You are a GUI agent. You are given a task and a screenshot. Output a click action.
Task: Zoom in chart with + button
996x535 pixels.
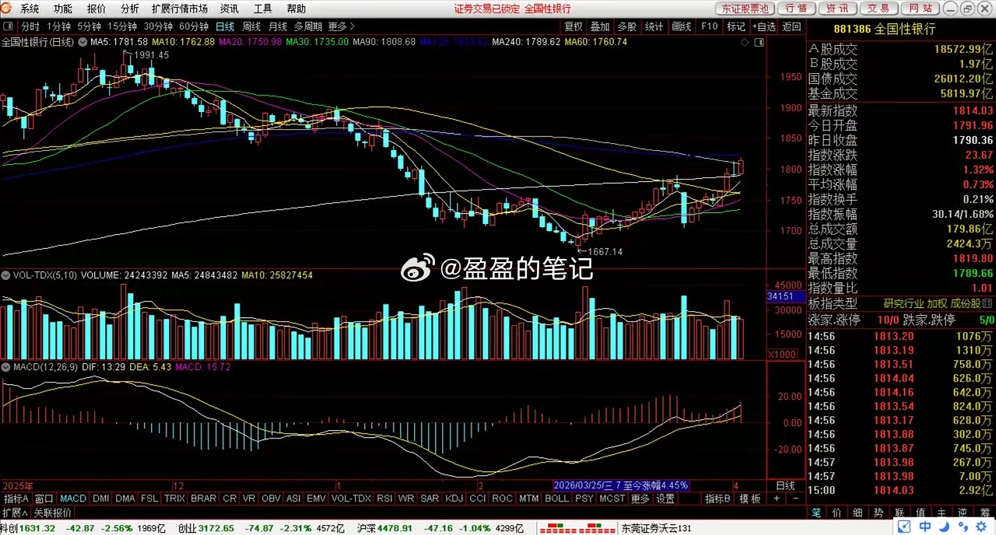coord(776,498)
